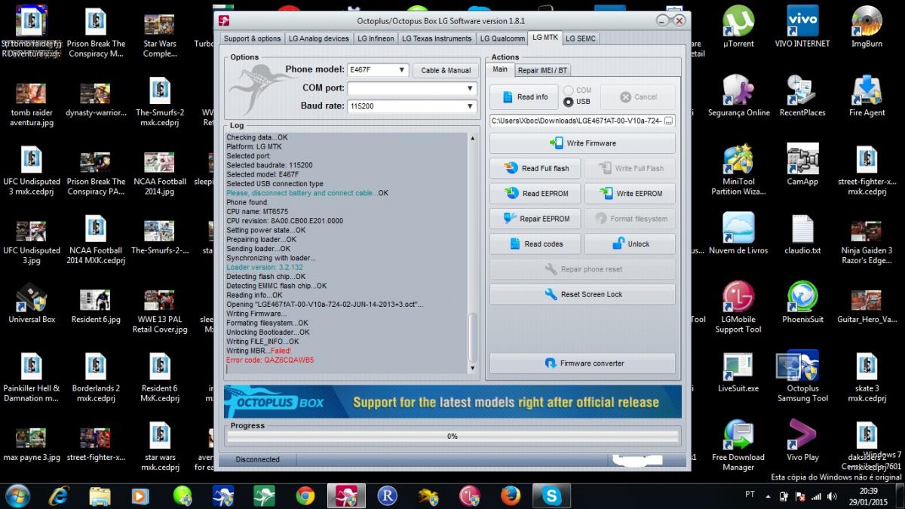Viewport: 905px width, 509px height.
Task: Click the Write EEPROM button
Action: click(630, 194)
